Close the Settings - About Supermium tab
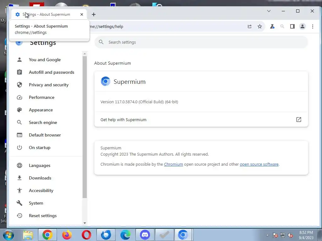 pyautogui.click(x=82, y=14)
